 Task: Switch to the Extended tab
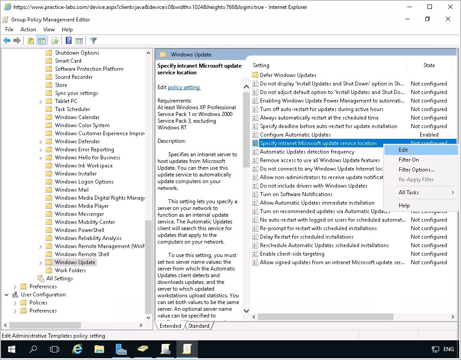[x=170, y=326]
